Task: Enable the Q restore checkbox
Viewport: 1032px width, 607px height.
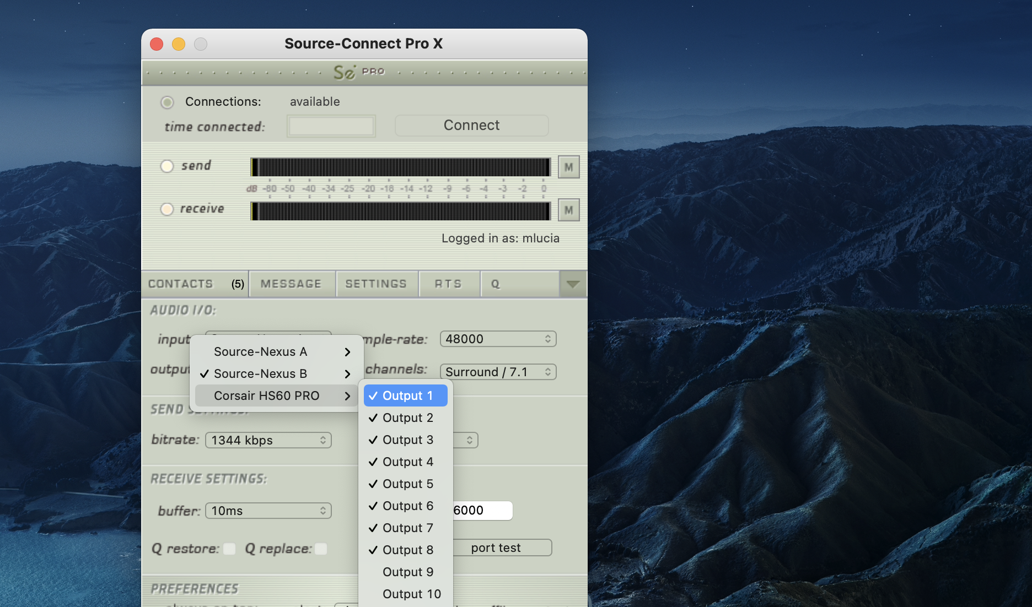Action: coord(229,549)
